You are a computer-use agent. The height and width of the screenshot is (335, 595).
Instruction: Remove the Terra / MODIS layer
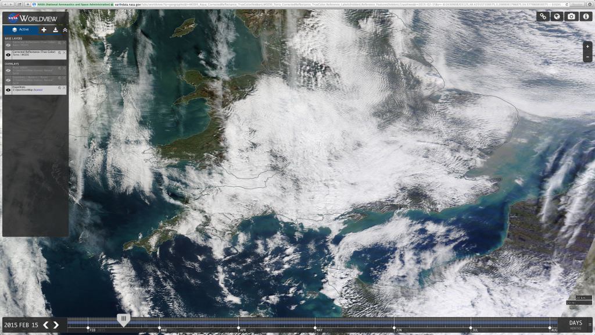click(x=64, y=53)
